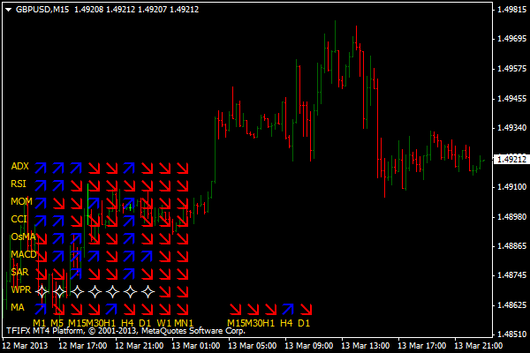Viewport: 530px width, 353px height.
Task: Click the ADX indicator label
Action: coord(20,166)
